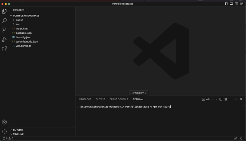Click the terminal prompt decoration circle

[77, 107]
